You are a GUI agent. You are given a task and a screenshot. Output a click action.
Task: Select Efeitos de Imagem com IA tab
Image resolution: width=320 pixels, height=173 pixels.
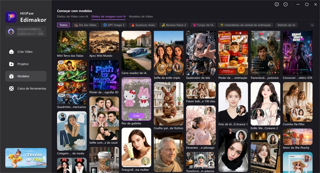[108, 16]
